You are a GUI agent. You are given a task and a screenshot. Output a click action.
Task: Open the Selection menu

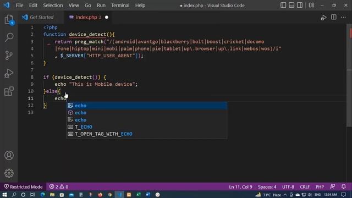(x=53, y=5)
